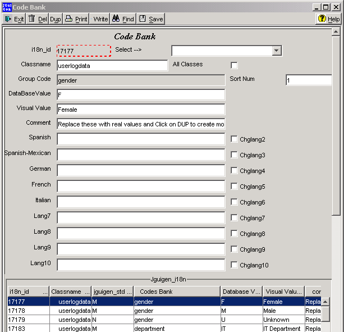
Task: Maximize the Code Bank window
Action: point(326,7)
